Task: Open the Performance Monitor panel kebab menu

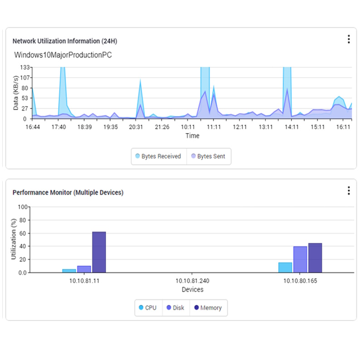Action: point(348,191)
